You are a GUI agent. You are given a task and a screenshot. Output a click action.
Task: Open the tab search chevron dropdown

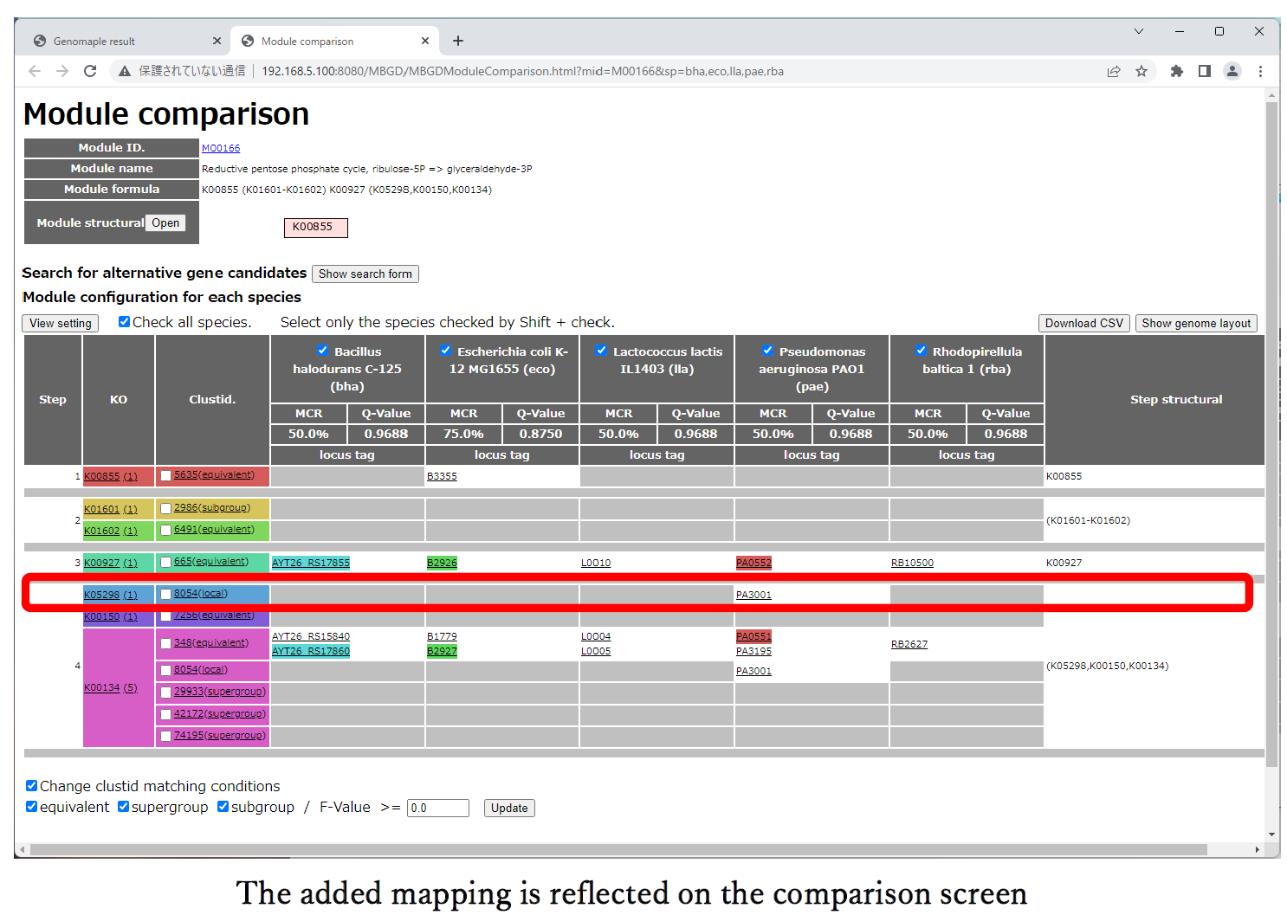1139,31
